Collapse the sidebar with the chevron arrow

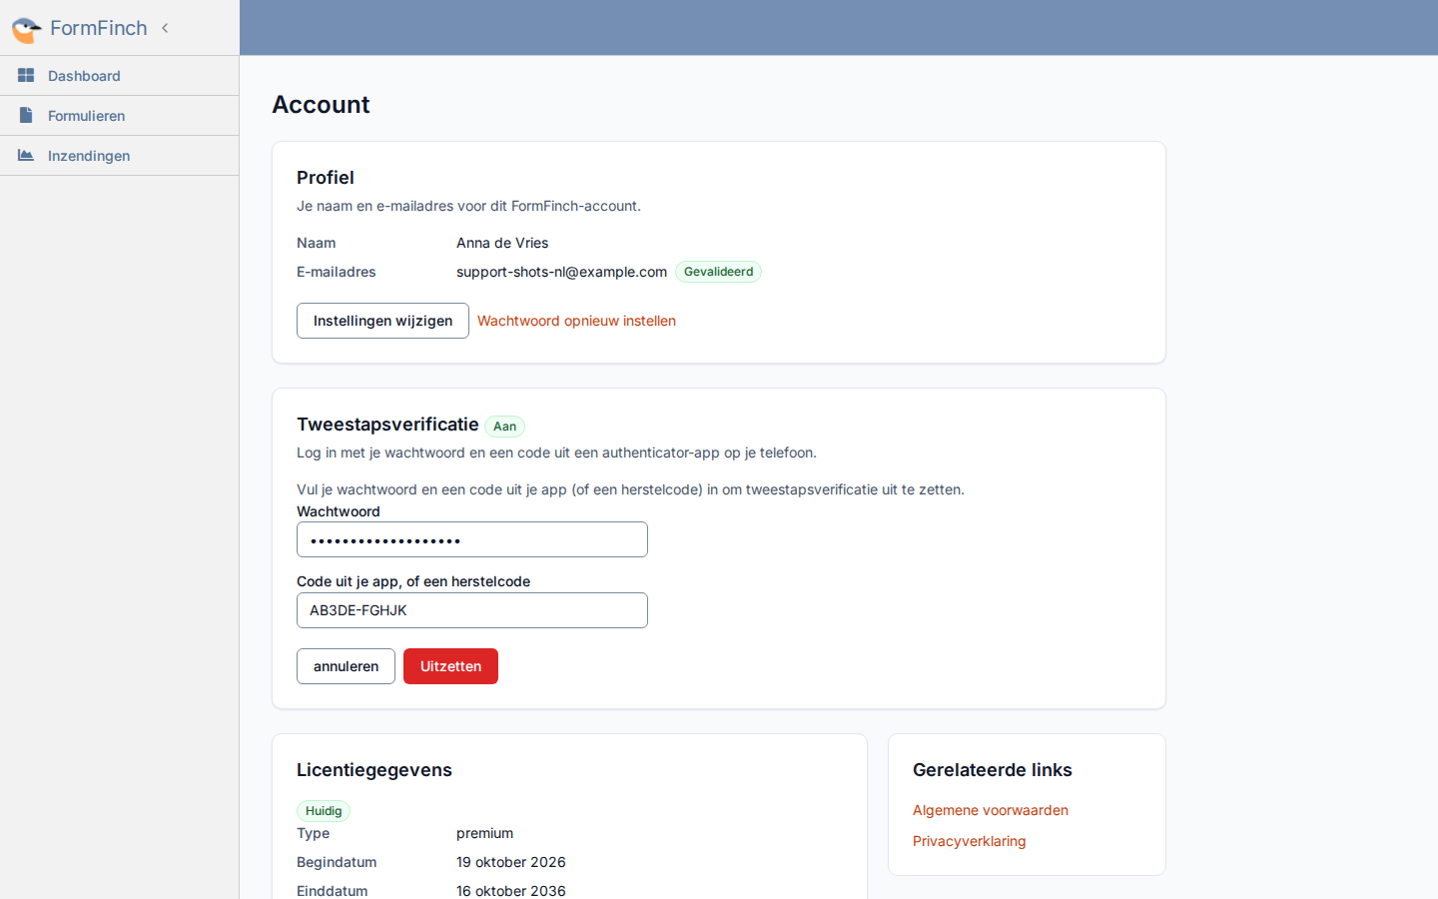[165, 28]
